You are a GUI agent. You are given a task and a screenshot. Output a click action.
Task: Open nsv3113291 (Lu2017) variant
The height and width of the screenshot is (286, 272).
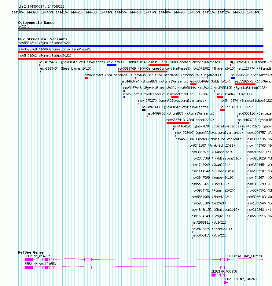pyautogui.click(x=237, y=107)
